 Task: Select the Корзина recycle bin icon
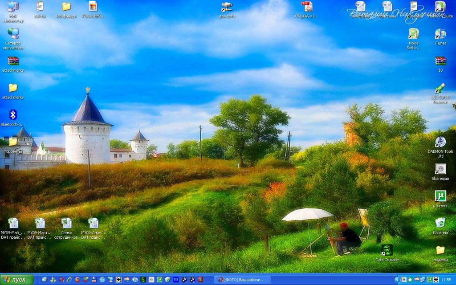[440, 223]
